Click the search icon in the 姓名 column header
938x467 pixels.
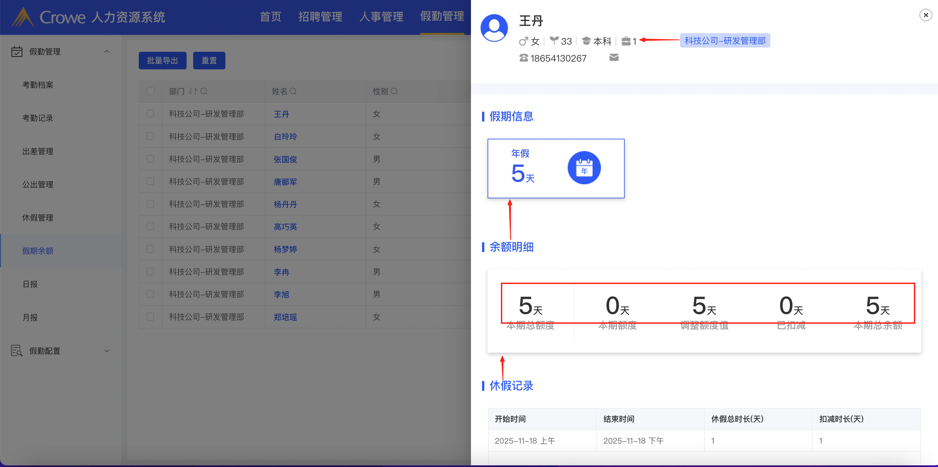click(293, 92)
